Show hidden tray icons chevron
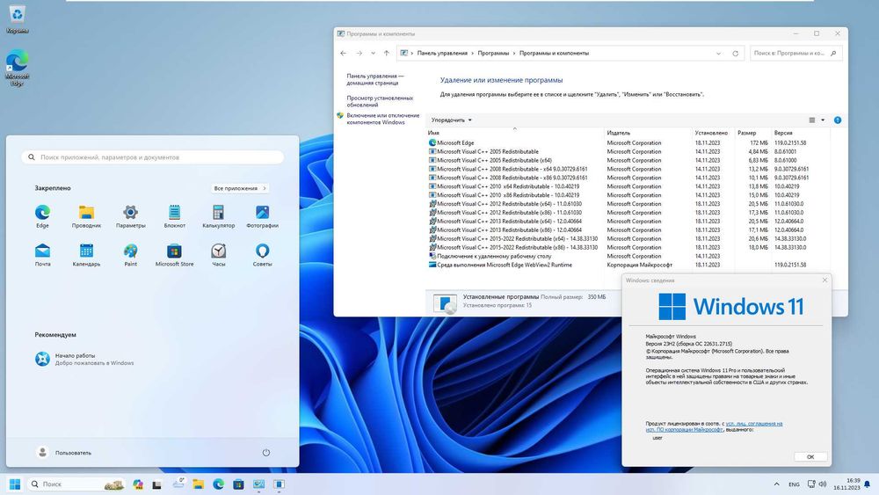The width and height of the screenshot is (879, 495). click(x=776, y=484)
